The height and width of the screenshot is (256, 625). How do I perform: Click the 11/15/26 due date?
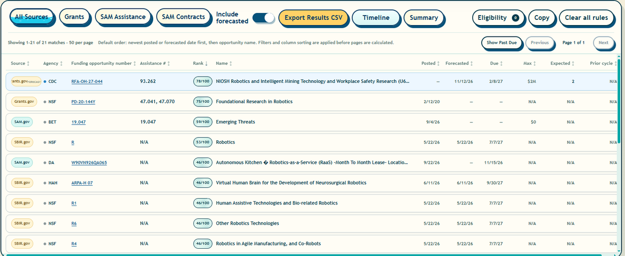coord(494,163)
